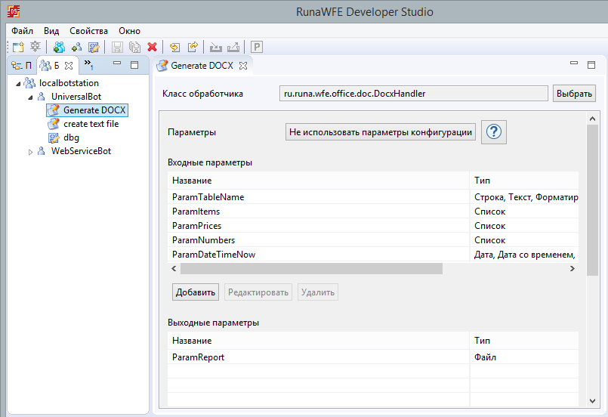
Task: Click the horizontal scrollbar under input parameters table
Action: (311, 268)
